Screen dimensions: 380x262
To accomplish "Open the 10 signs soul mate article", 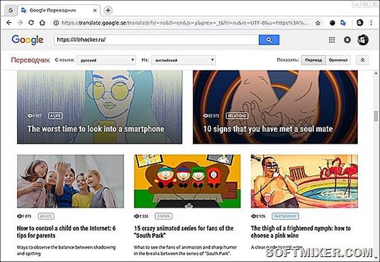I will (268, 129).
